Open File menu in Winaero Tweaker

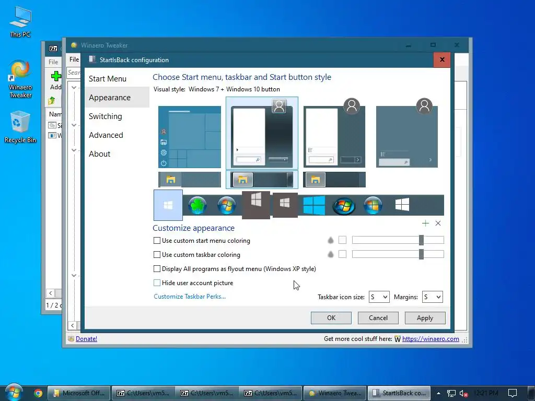[x=74, y=60]
